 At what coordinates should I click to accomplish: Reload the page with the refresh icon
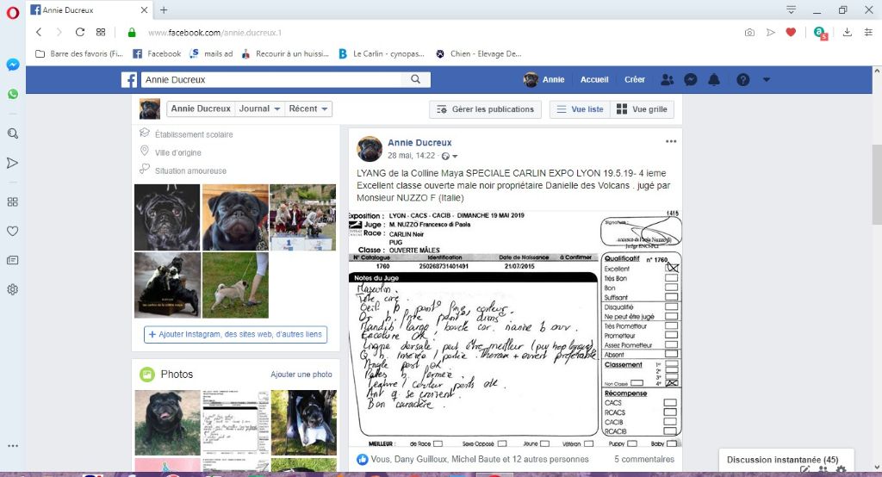pyautogui.click(x=80, y=32)
